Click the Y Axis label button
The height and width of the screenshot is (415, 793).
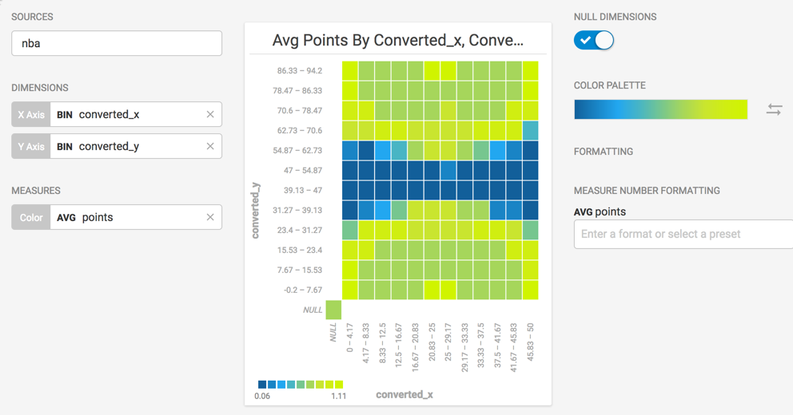pos(31,146)
